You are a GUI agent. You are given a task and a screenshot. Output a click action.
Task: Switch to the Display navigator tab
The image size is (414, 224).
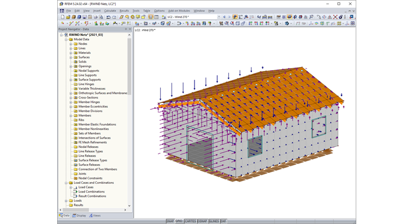click(79, 215)
